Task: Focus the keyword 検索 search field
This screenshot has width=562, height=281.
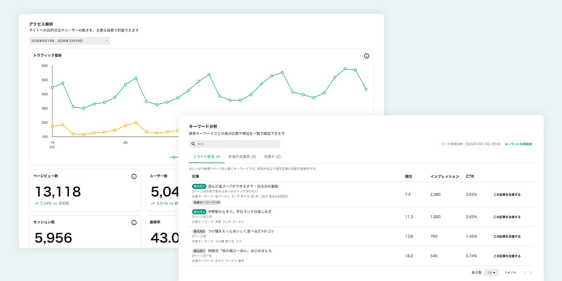Action: 234,144
